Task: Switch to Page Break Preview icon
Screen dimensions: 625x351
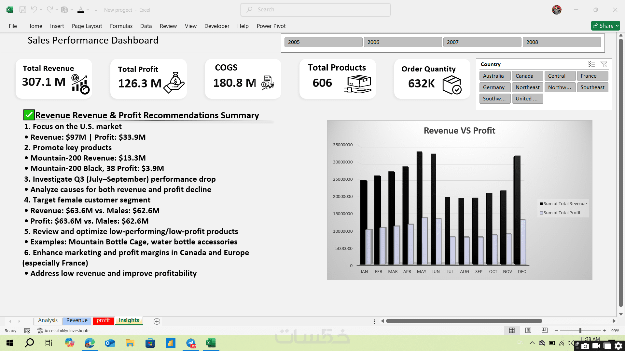Action: tap(544, 331)
